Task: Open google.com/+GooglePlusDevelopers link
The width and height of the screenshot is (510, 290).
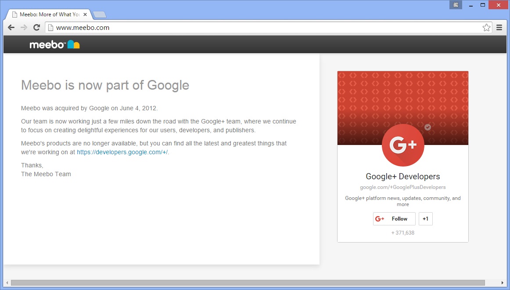Action: coord(402,187)
